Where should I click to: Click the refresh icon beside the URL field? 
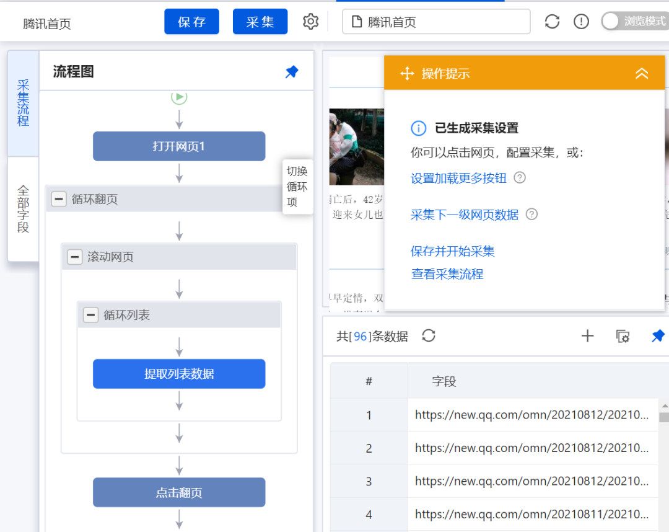pyautogui.click(x=552, y=21)
